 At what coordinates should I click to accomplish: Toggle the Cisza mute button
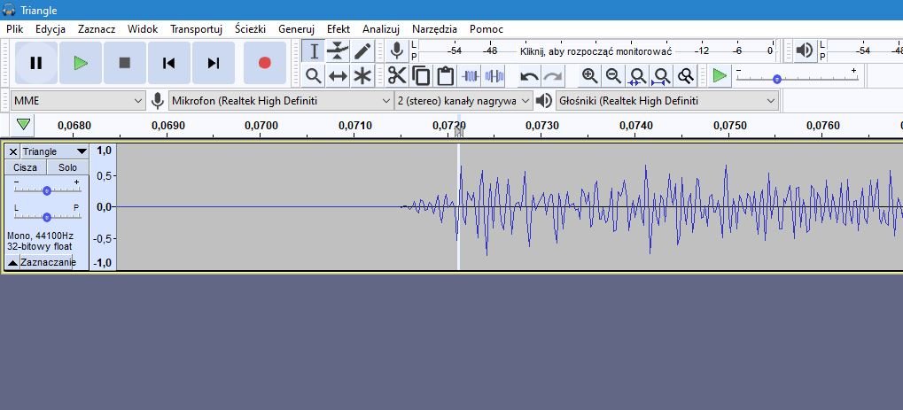click(x=26, y=167)
